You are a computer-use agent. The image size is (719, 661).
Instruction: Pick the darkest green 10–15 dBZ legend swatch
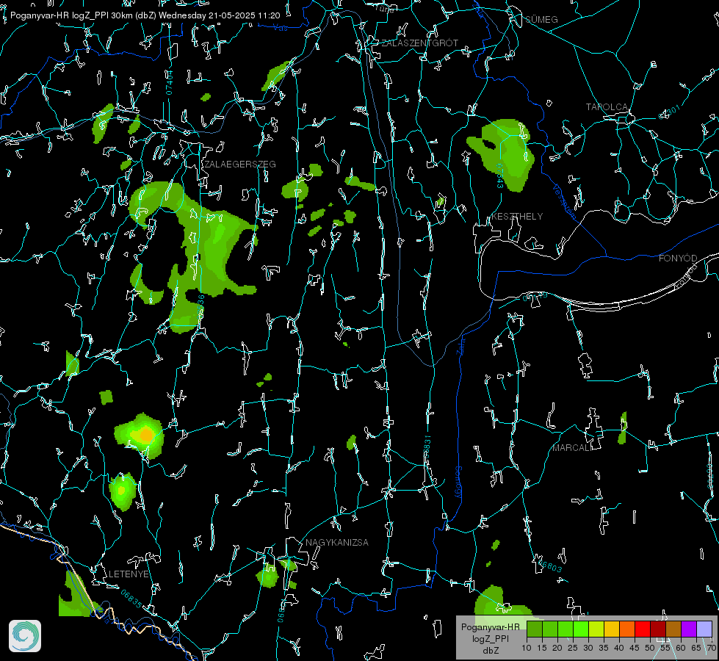[x=535, y=629]
